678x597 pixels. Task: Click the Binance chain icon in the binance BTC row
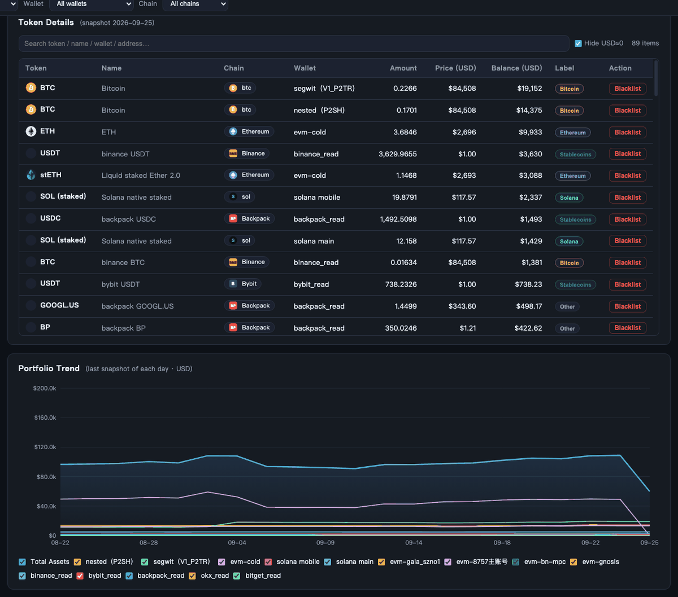[x=233, y=262]
